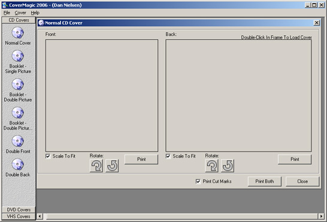This screenshot has width=327, height=222.
Task: Close the Normal CD Cover window
Action: click(316, 23)
